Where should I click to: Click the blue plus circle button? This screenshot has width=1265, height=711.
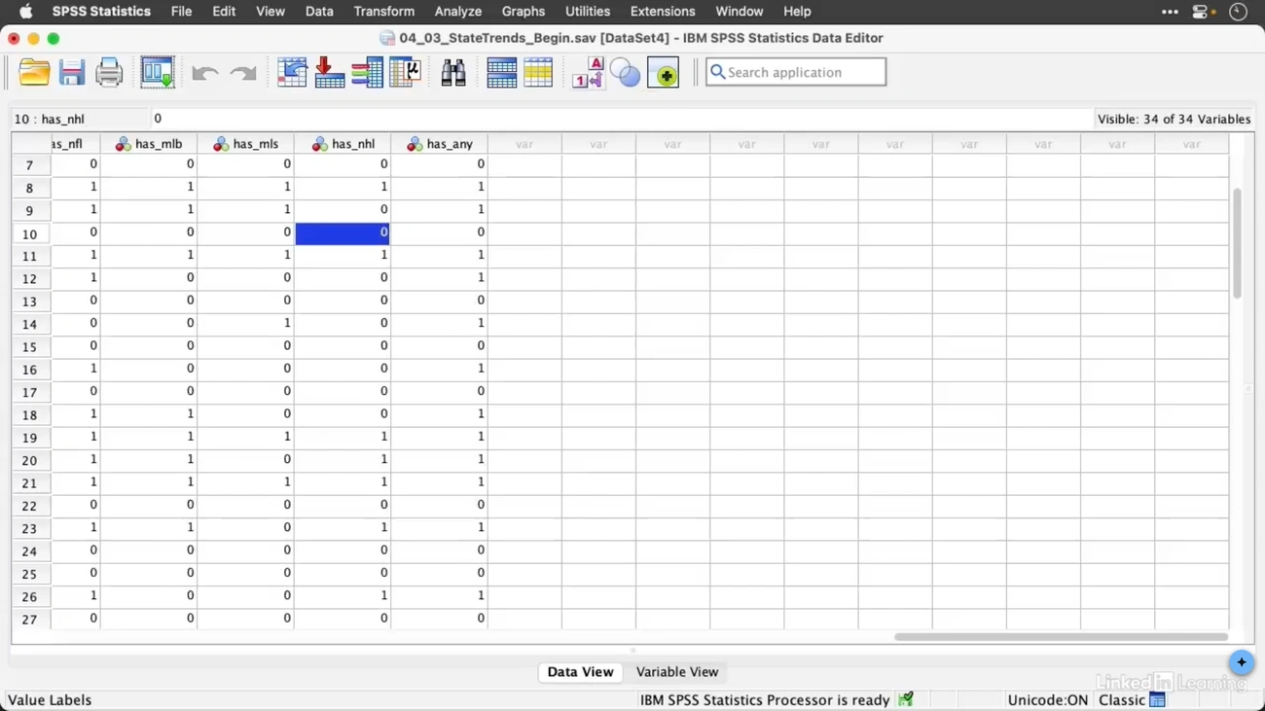1241,662
